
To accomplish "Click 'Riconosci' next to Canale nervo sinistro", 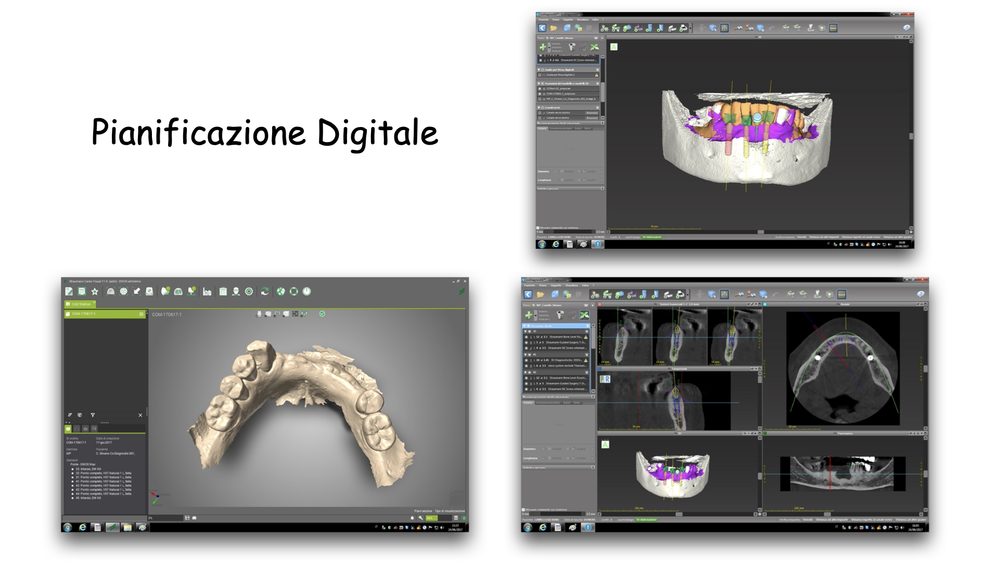I will (x=592, y=113).
